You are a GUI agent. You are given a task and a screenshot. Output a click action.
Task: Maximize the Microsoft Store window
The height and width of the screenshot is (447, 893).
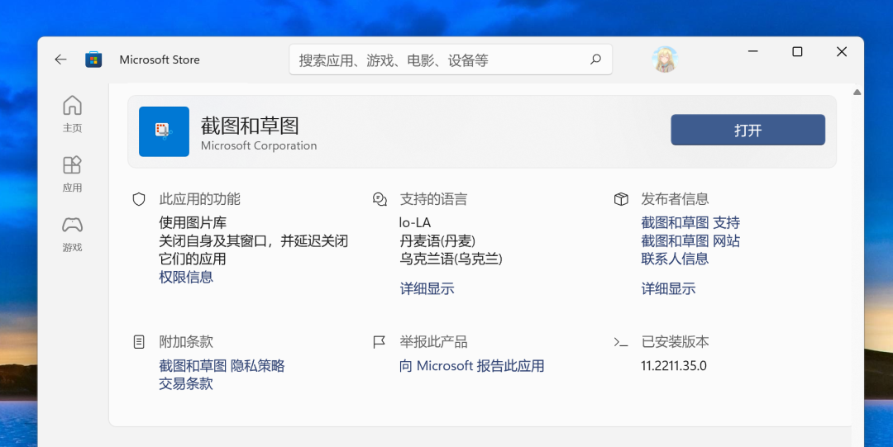[x=797, y=52]
